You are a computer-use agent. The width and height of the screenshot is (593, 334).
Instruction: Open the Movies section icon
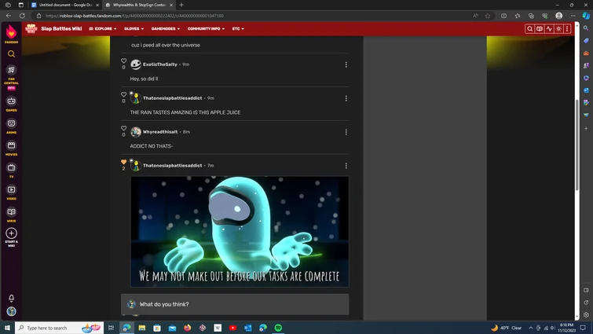pos(11,147)
